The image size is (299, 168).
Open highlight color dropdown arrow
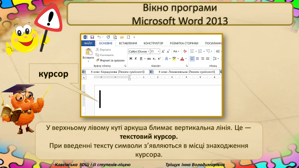(x=178, y=59)
